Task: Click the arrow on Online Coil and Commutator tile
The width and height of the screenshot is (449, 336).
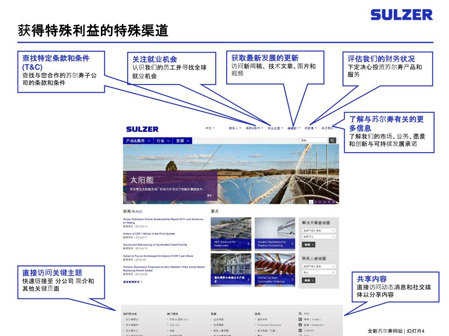Action: (x=292, y=280)
